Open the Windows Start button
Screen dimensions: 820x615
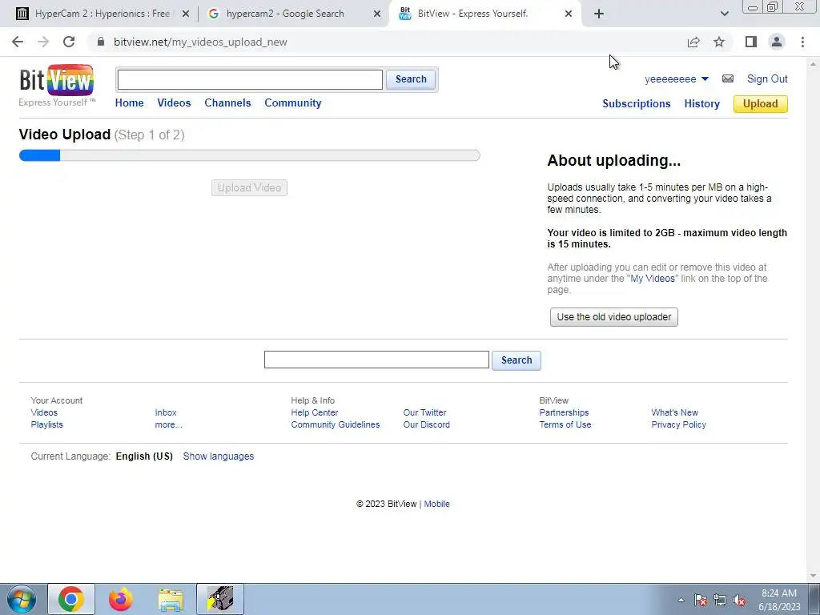22,599
